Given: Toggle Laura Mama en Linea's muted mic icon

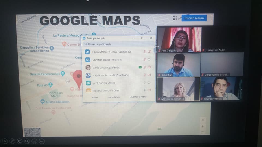Looking at the screenshot, I should pos(145,52).
